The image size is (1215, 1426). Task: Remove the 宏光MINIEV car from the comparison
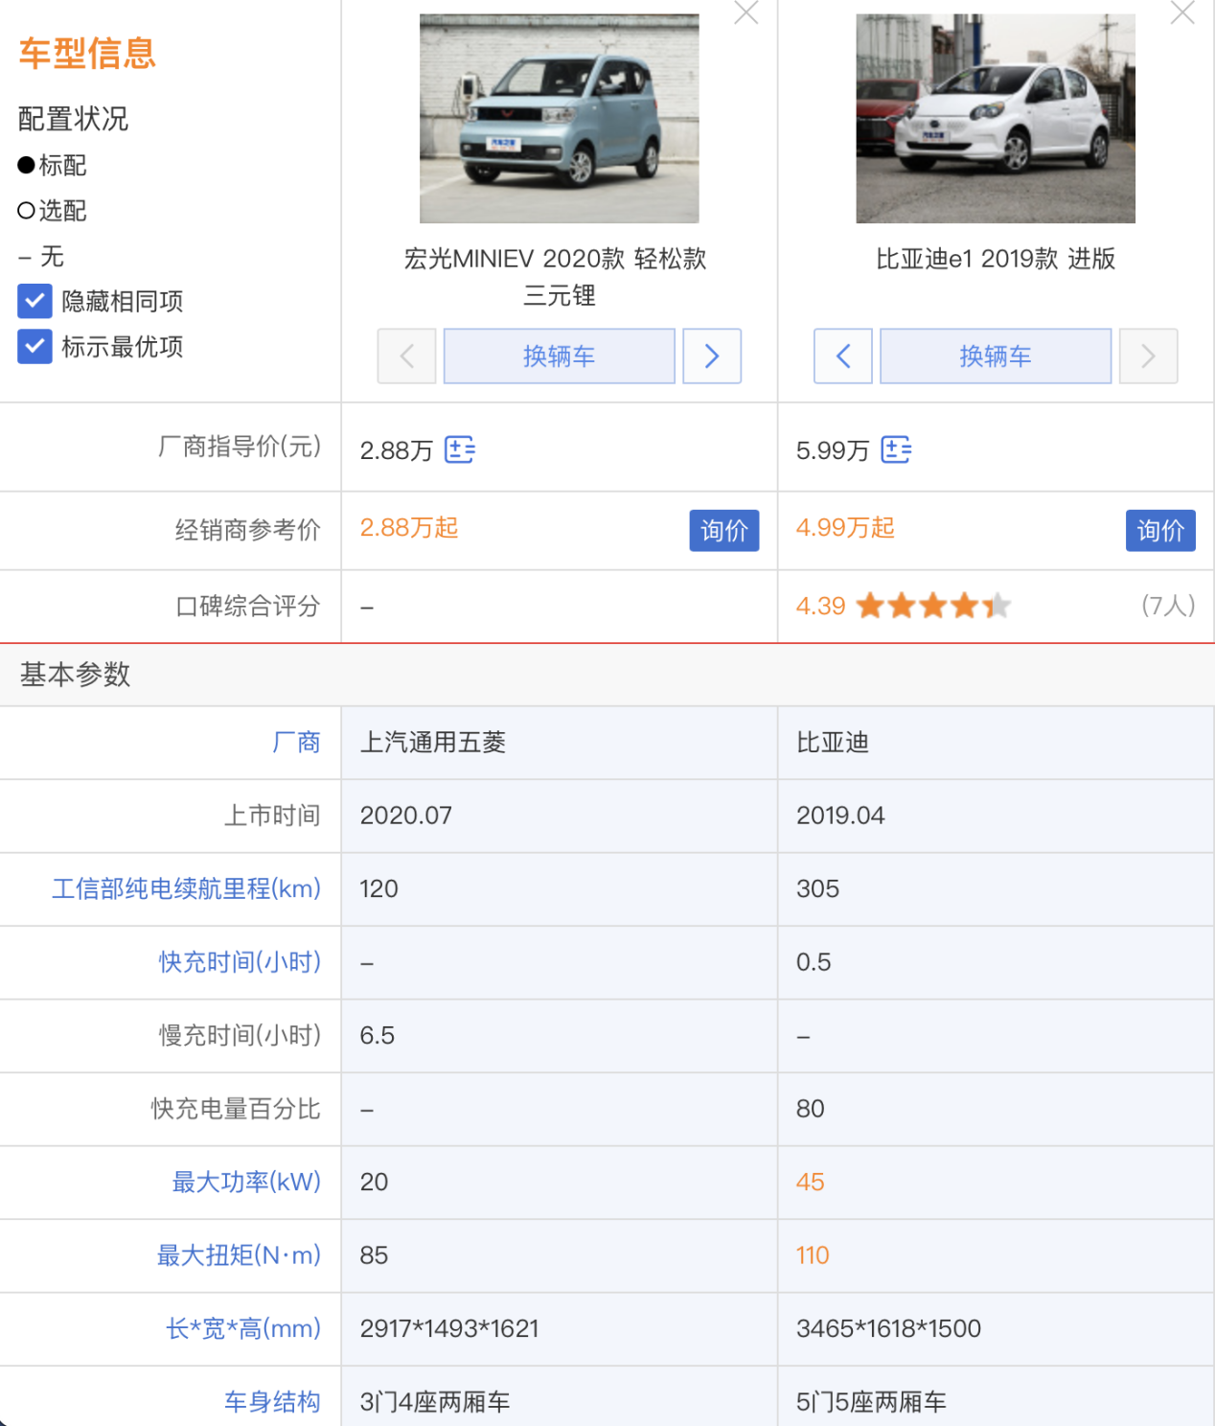point(745,12)
